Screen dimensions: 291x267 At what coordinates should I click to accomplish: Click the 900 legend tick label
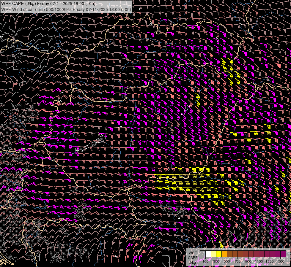click(x=248, y=261)
